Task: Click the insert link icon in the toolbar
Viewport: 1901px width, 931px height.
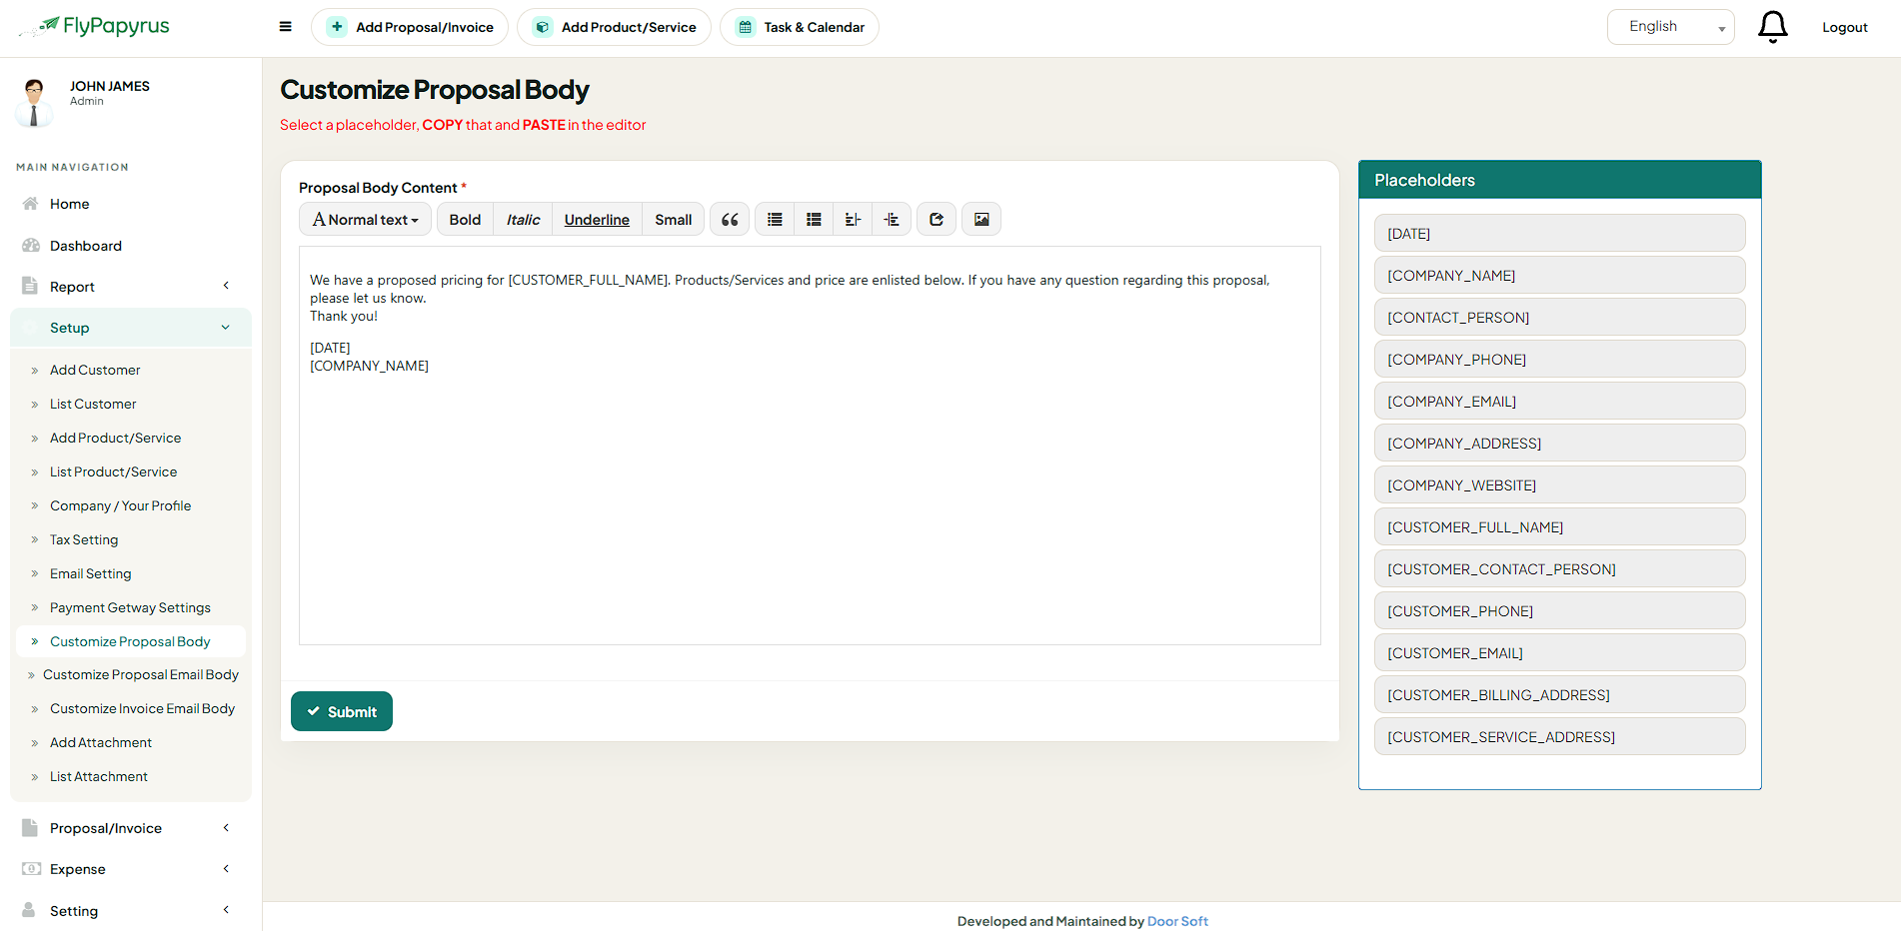Action: pyautogui.click(x=937, y=220)
